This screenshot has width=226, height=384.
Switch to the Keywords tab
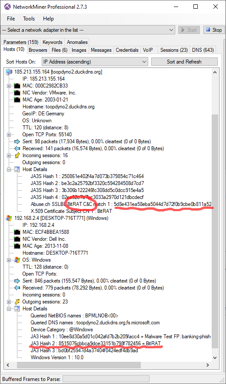53,42
